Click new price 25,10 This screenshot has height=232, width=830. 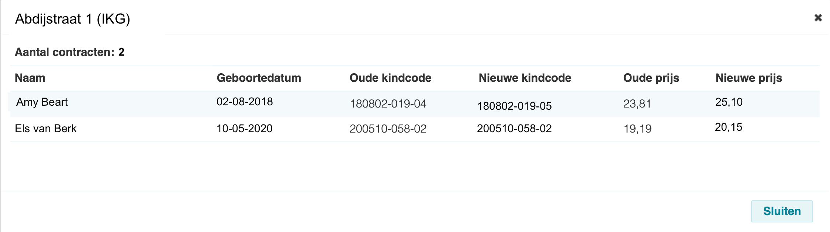(x=729, y=102)
